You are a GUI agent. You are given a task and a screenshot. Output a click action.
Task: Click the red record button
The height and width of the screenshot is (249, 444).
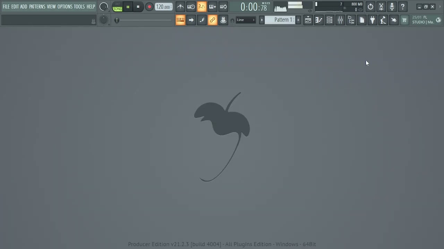pyautogui.click(x=150, y=7)
